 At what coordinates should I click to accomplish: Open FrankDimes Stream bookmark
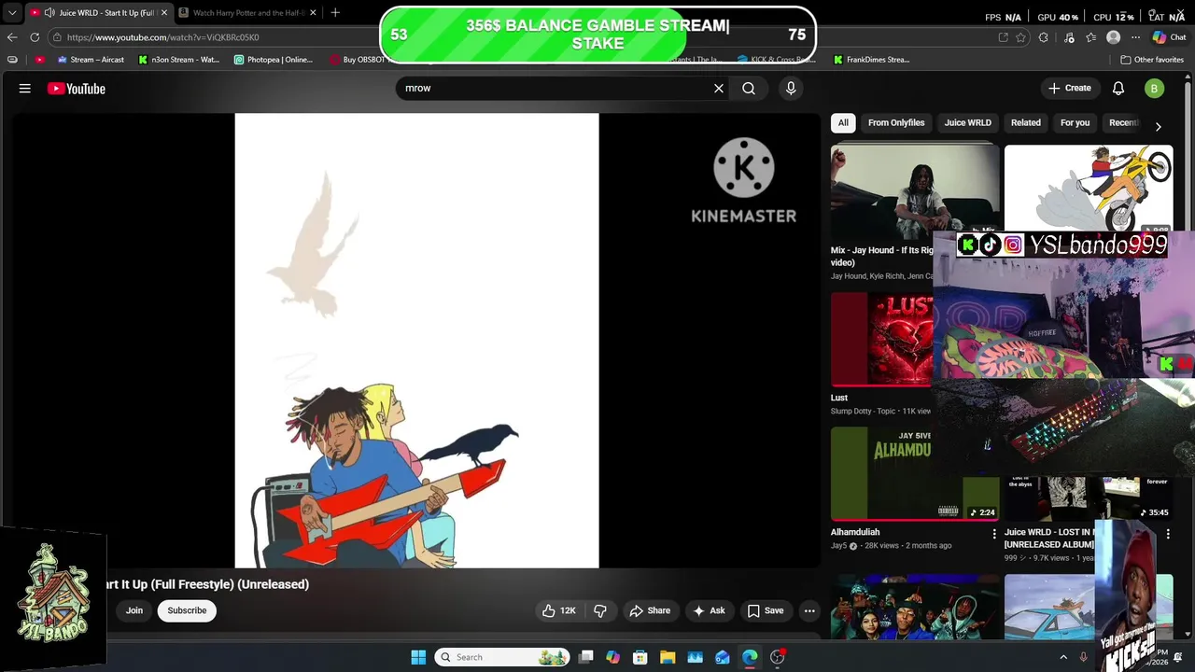871,60
